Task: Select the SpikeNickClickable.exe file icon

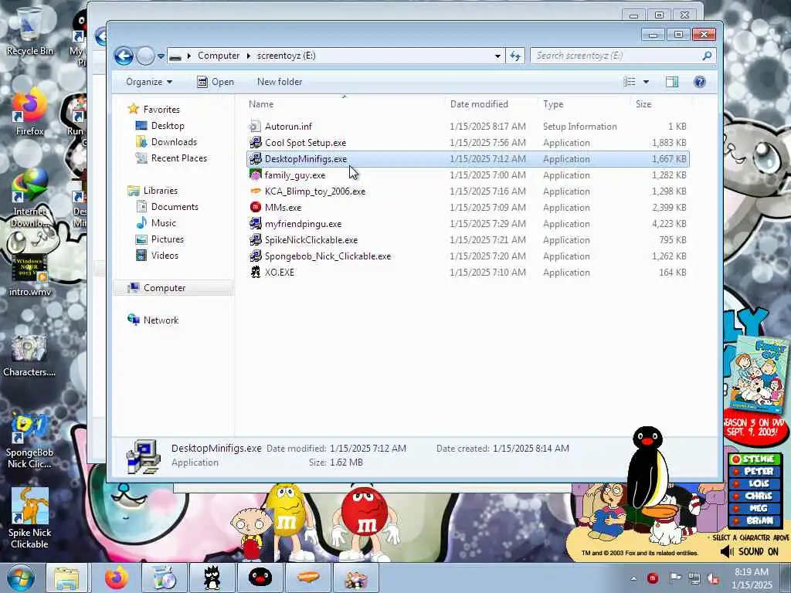Action: (255, 239)
